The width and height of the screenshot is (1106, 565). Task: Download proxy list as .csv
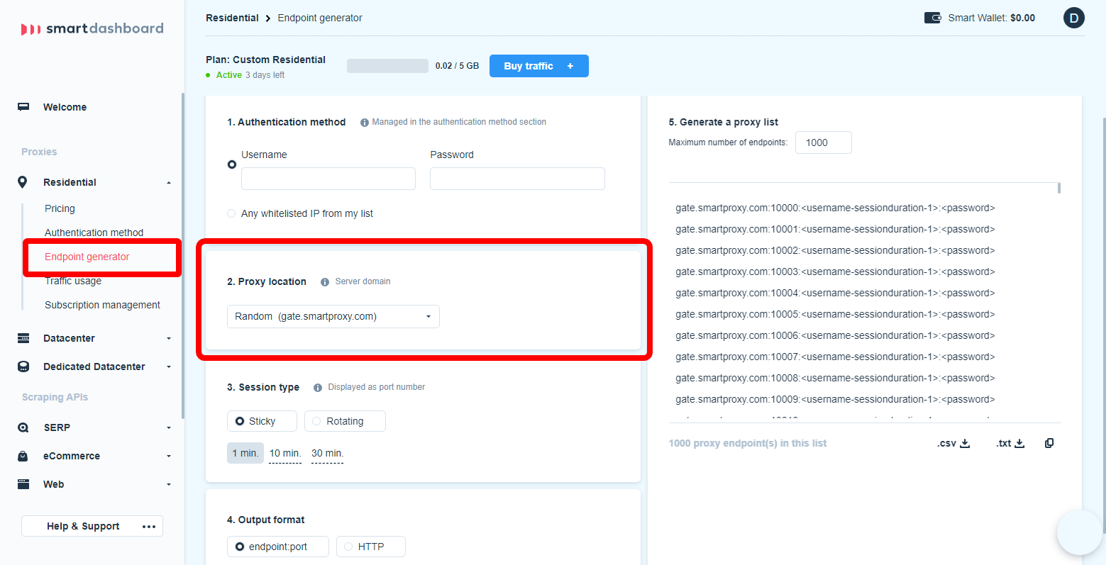pyautogui.click(x=953, y=443)
